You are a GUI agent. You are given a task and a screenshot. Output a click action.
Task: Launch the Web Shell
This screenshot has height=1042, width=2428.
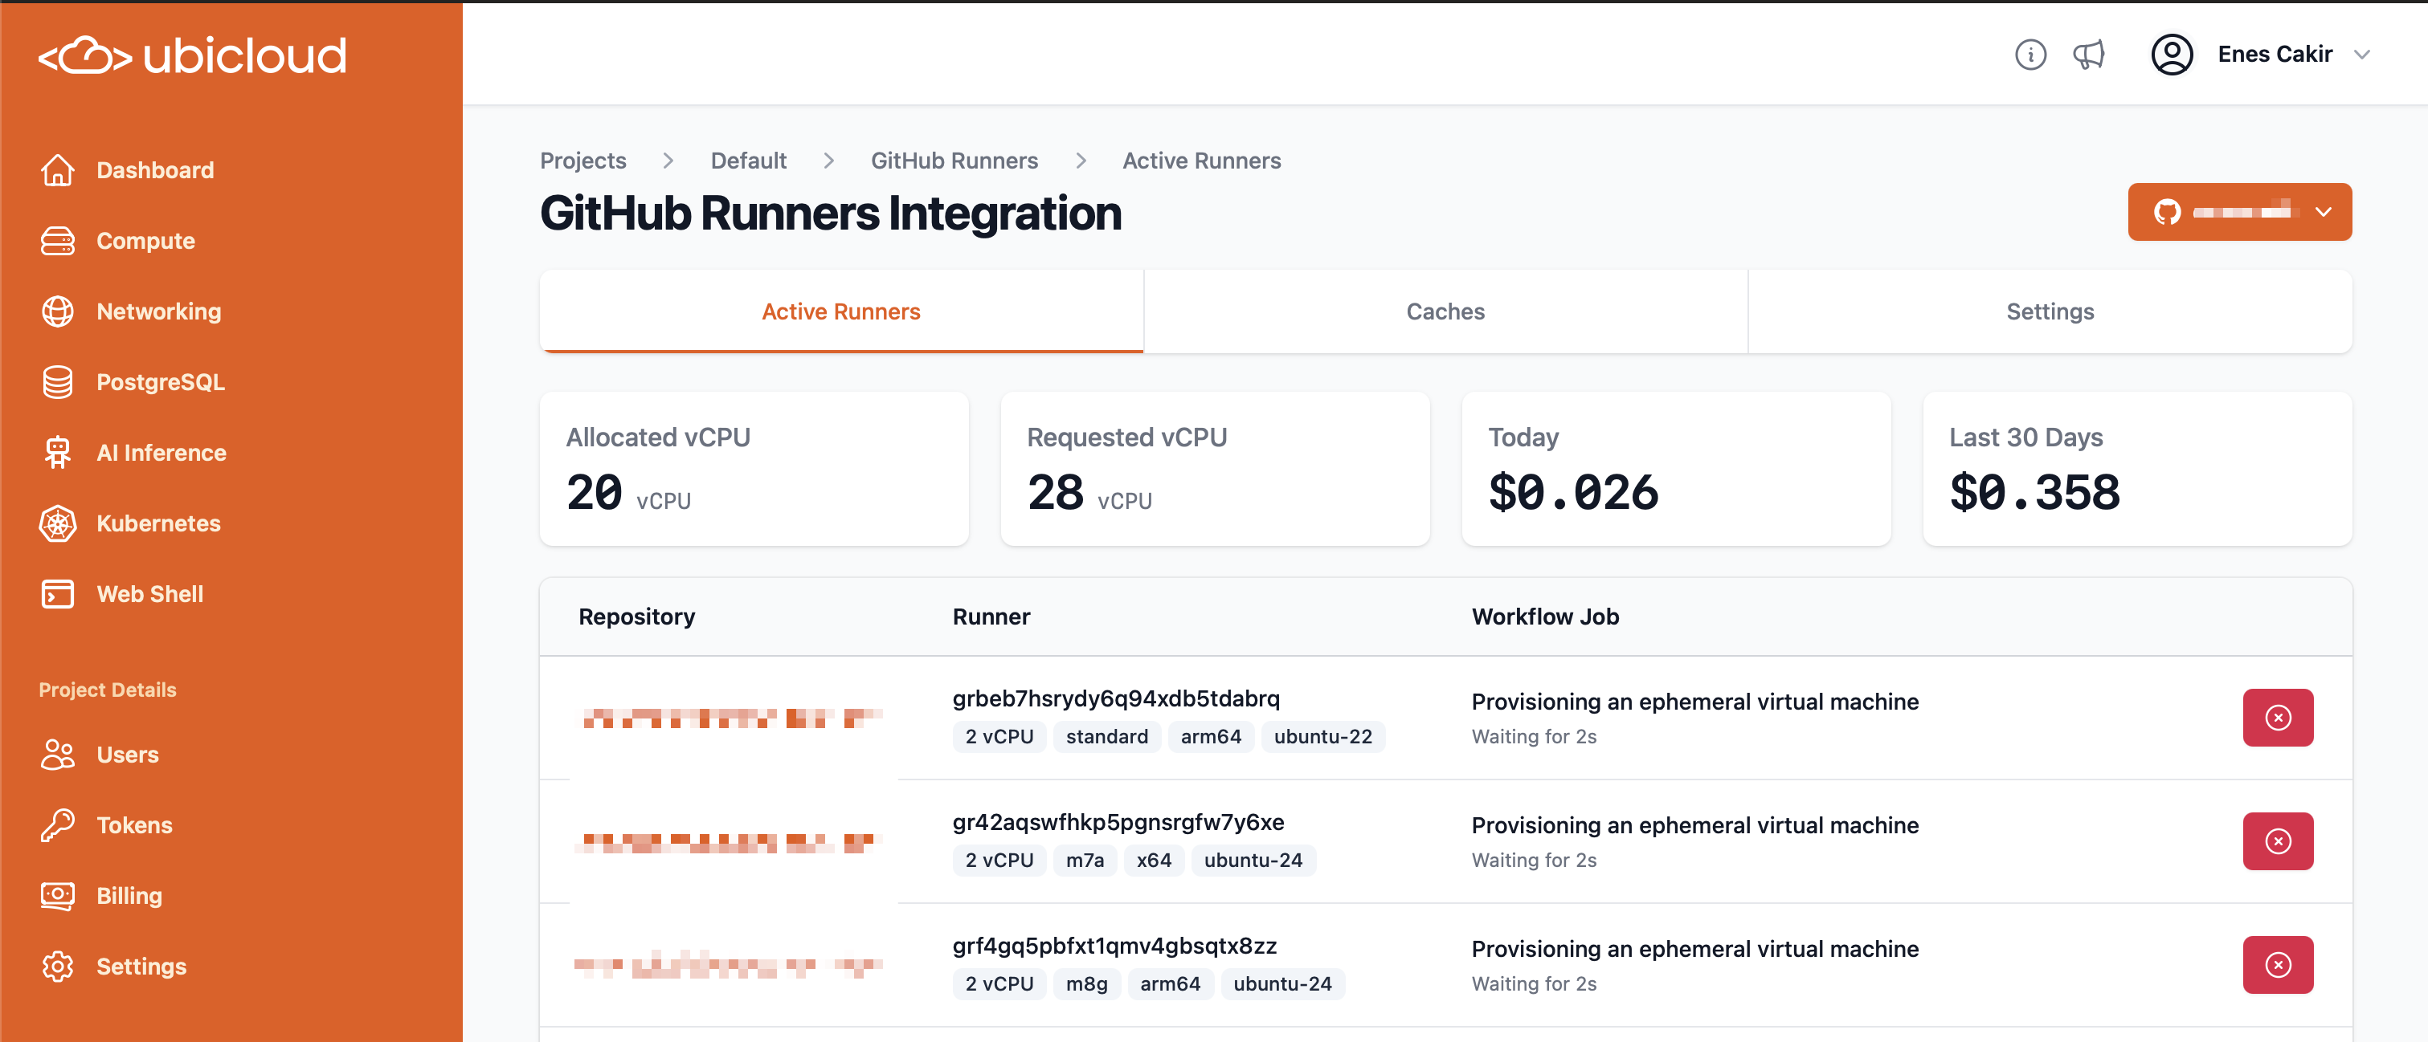click(x=150, y=593)
